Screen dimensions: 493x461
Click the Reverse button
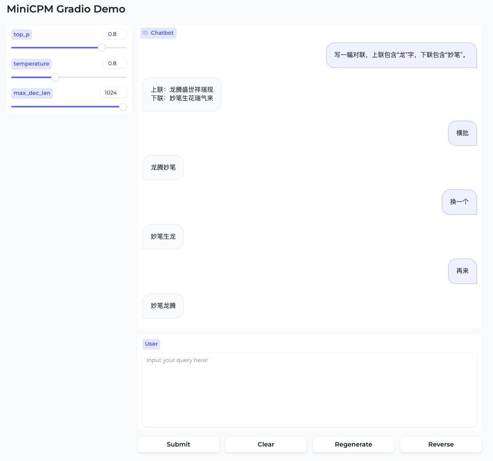point(441,445)
